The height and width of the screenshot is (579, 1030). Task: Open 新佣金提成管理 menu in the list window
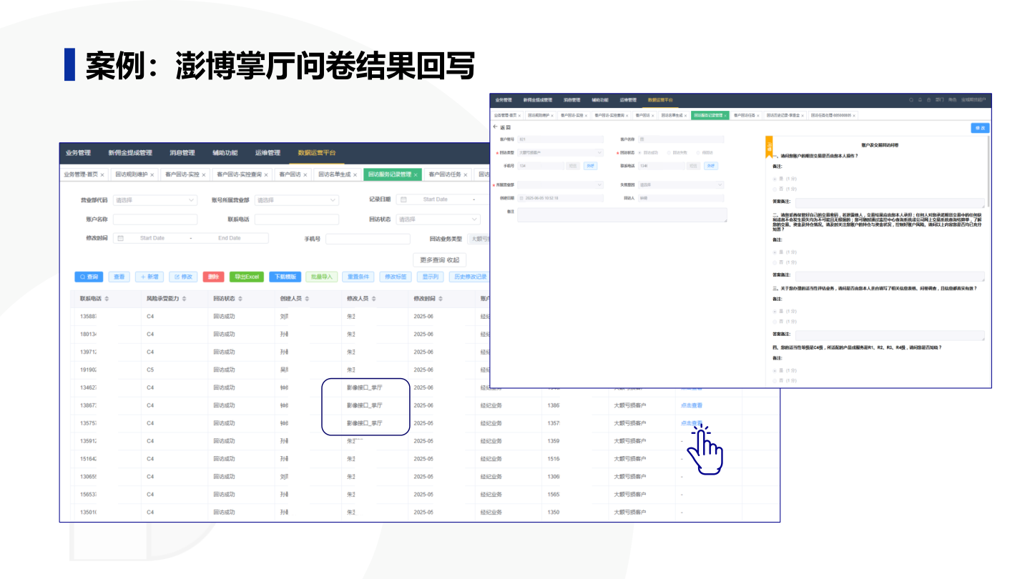[x=130, y=153]
